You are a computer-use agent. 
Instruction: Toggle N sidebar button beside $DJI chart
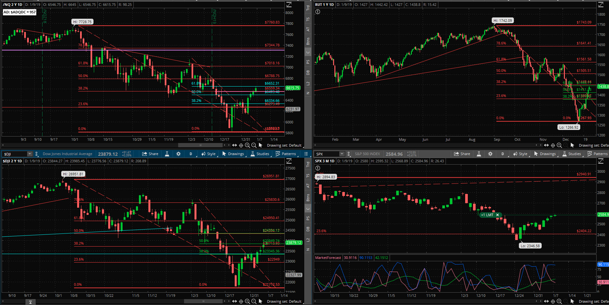(308, 249)
